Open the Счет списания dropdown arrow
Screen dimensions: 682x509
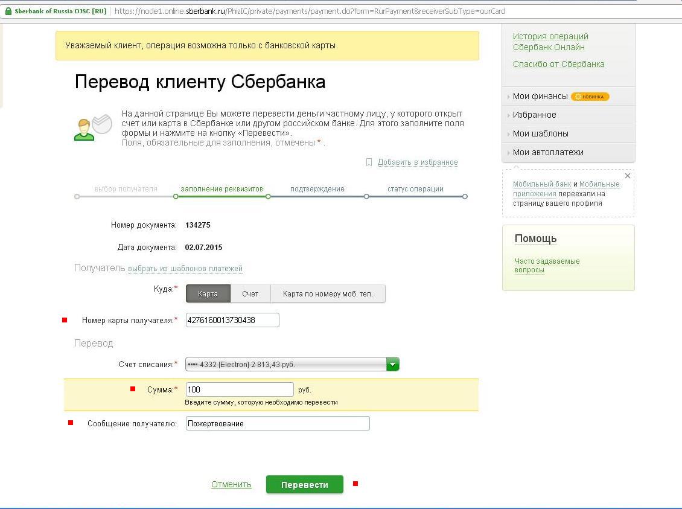pyautogui.click(x=392, y=364)
